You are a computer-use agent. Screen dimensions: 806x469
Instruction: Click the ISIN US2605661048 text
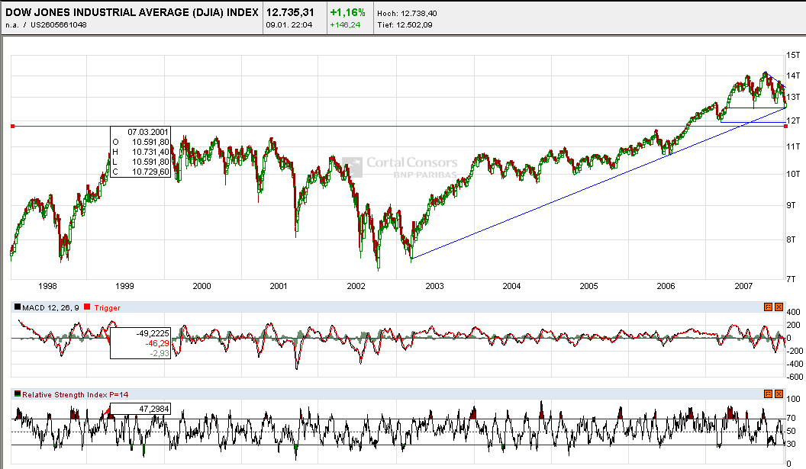pos(59,24)
